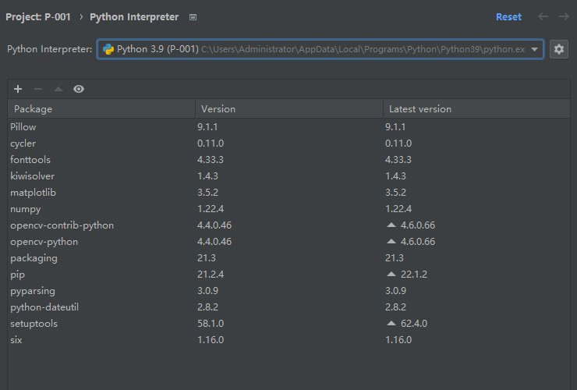Click the Python 3.9 (P-001) interpreter combo box
The image size is (577, 390).
pos(320,49)
